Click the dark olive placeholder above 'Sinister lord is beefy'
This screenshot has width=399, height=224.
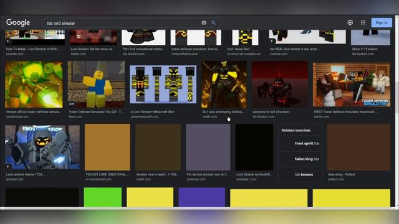pos(158,147)
